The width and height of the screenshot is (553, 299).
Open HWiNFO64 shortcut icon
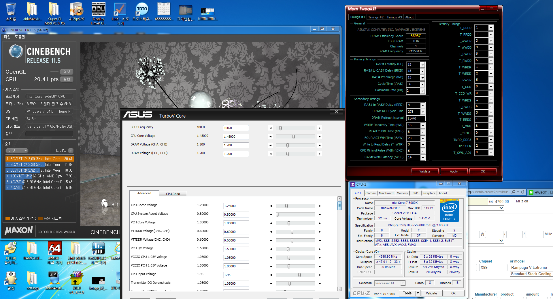(x=98, y=252)
